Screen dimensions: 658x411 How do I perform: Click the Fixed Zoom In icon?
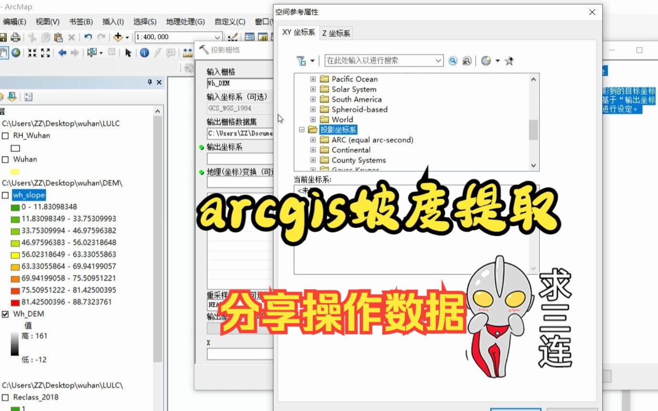point(32,52)
